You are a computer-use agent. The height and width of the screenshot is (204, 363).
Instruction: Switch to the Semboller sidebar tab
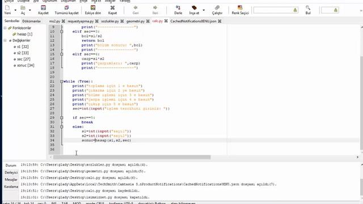[x=12, y=21]
